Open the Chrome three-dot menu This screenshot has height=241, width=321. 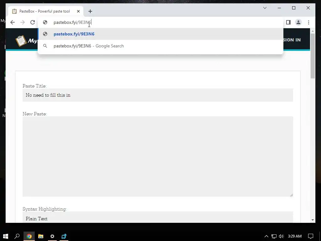(x=308, y=22)
